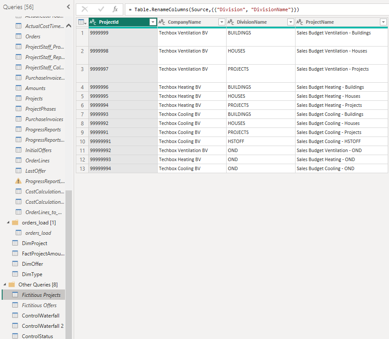Change the DivisionName column data type icon
The image size is (389, 339).
point(231,22)
